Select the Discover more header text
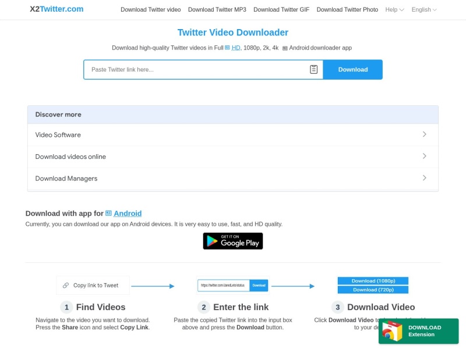The image size is (466, 349). [x=58, y=115]
